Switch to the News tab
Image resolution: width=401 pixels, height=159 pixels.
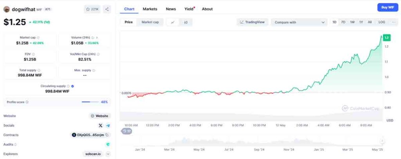[171, 9]
